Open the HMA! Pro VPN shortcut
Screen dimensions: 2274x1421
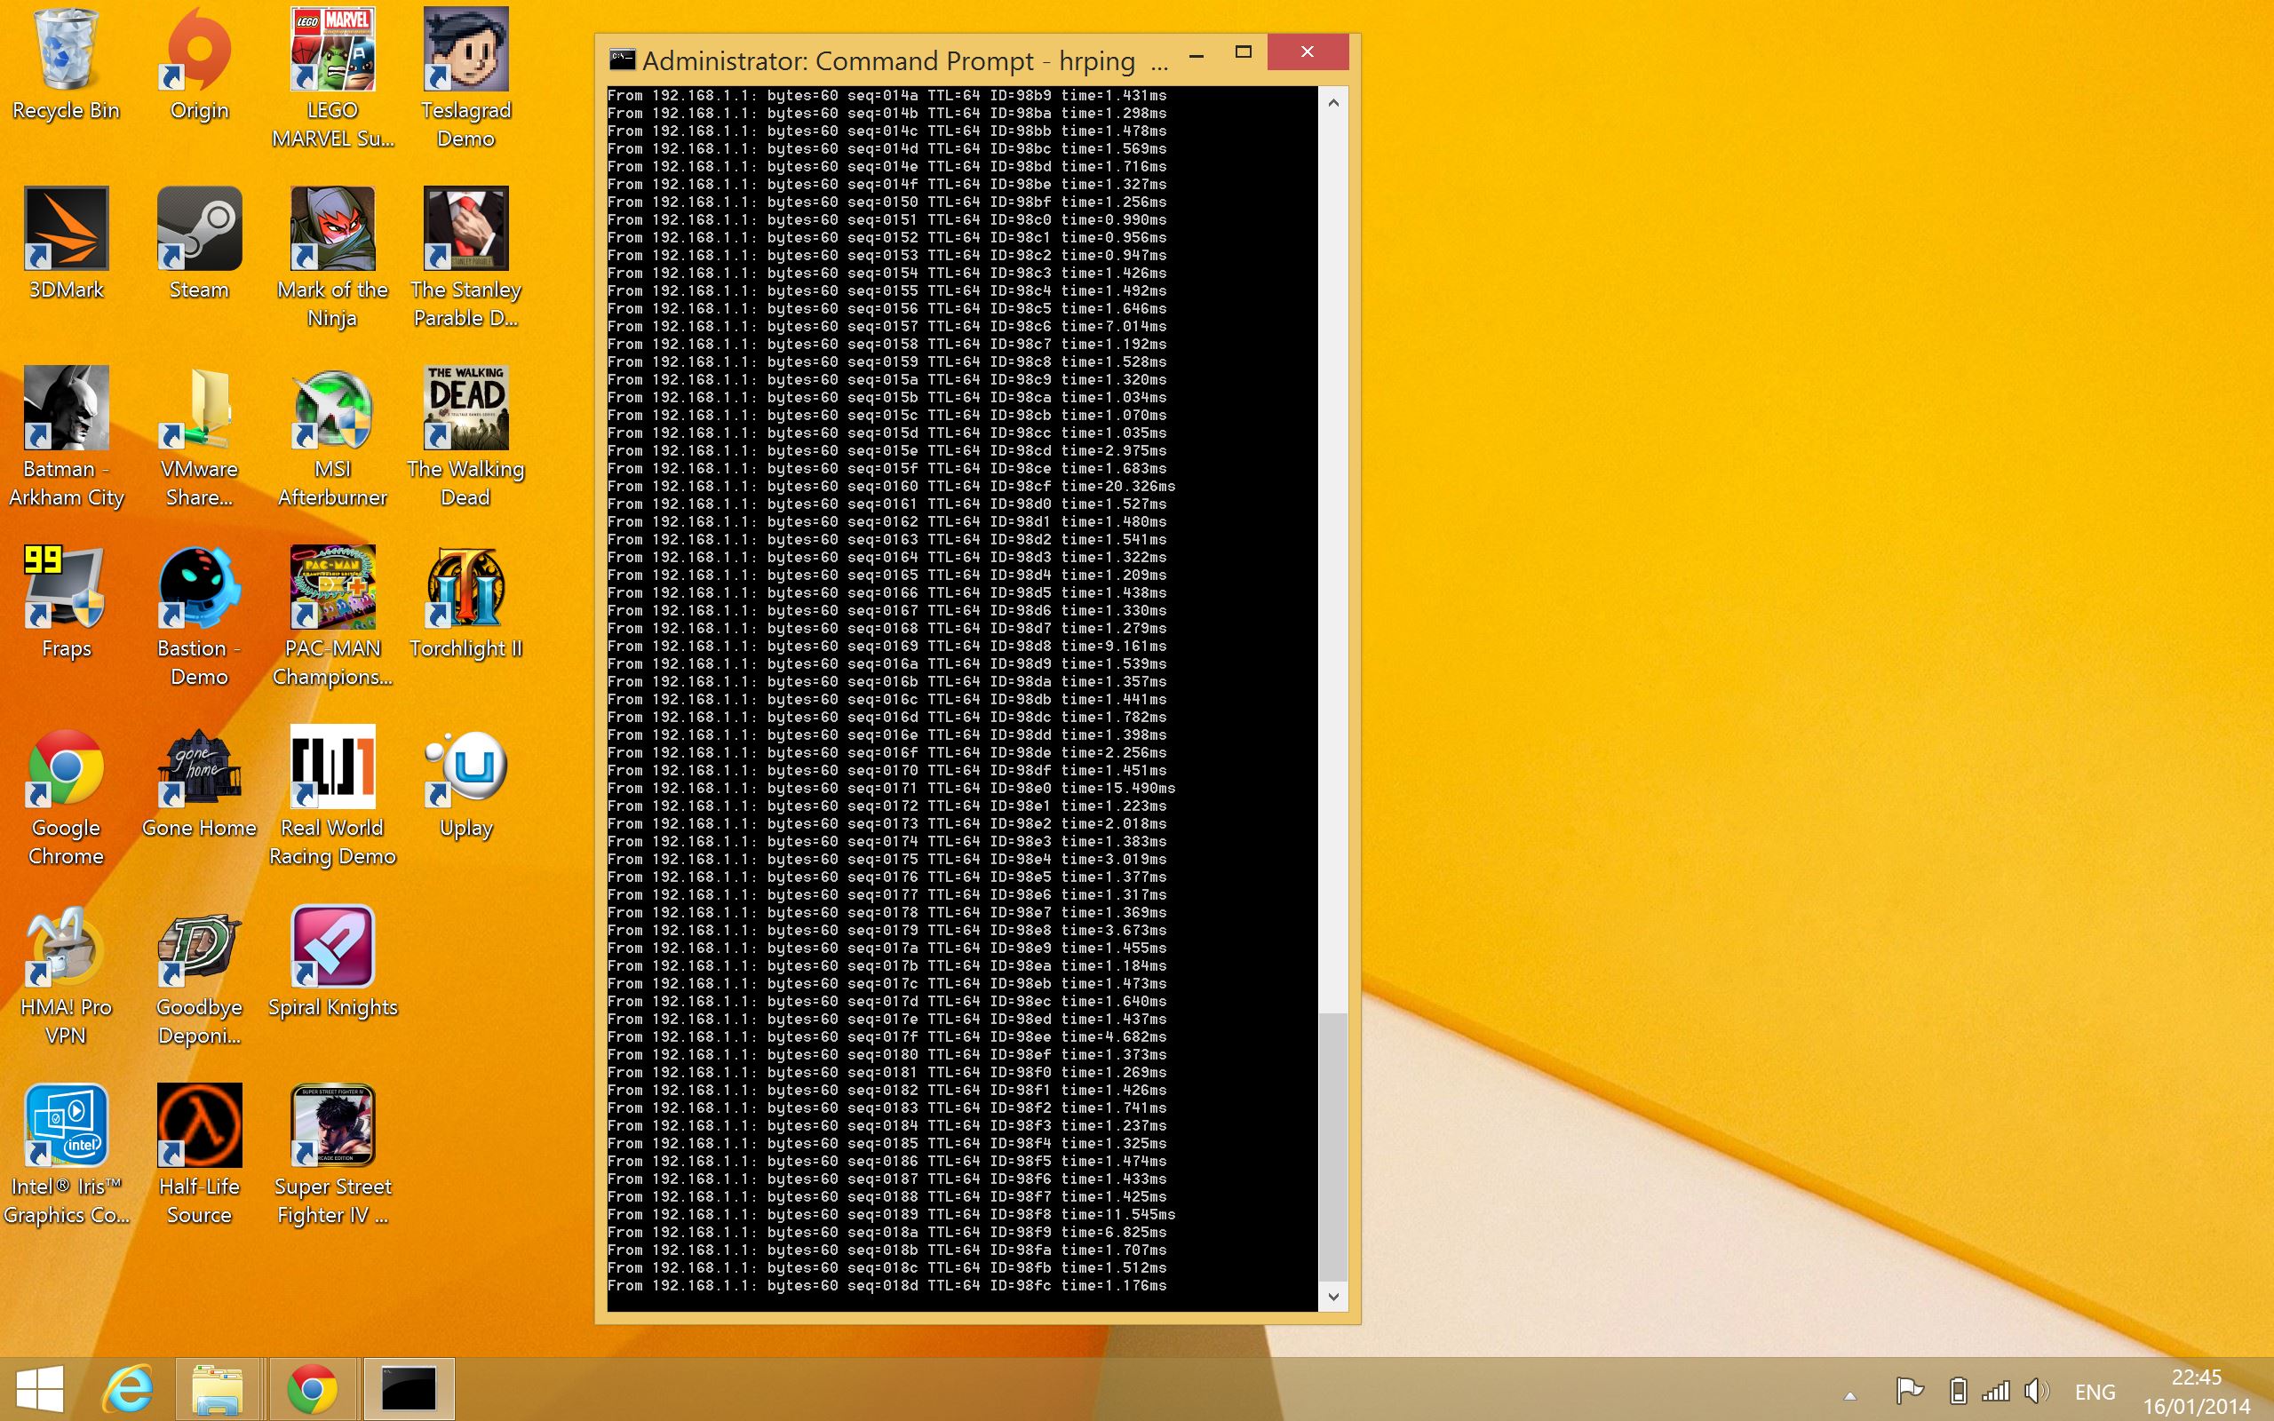(66, 948)
